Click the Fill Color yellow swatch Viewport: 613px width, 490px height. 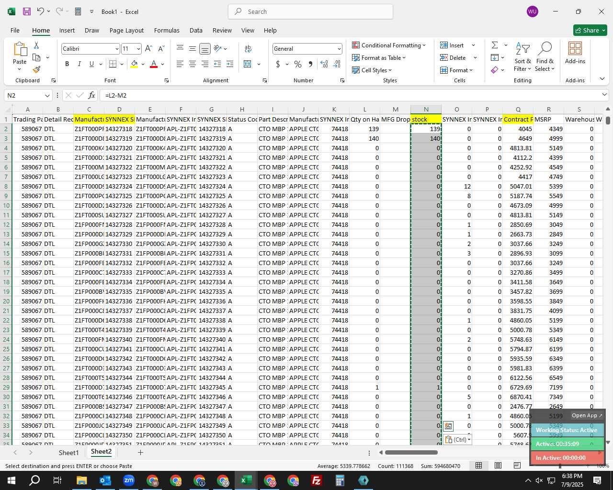coord(134,64)
